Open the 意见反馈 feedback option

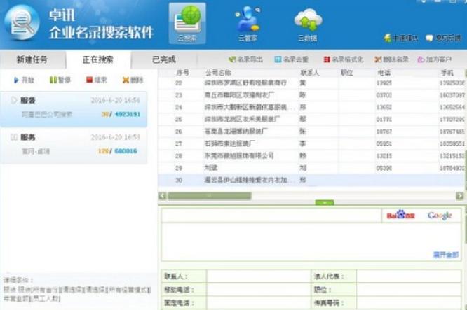point(443,38)
